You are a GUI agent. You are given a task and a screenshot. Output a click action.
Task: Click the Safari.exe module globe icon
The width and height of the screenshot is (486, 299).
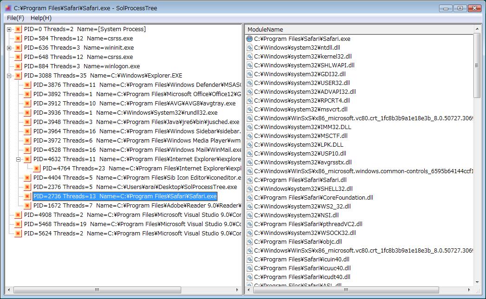(250, 39)
